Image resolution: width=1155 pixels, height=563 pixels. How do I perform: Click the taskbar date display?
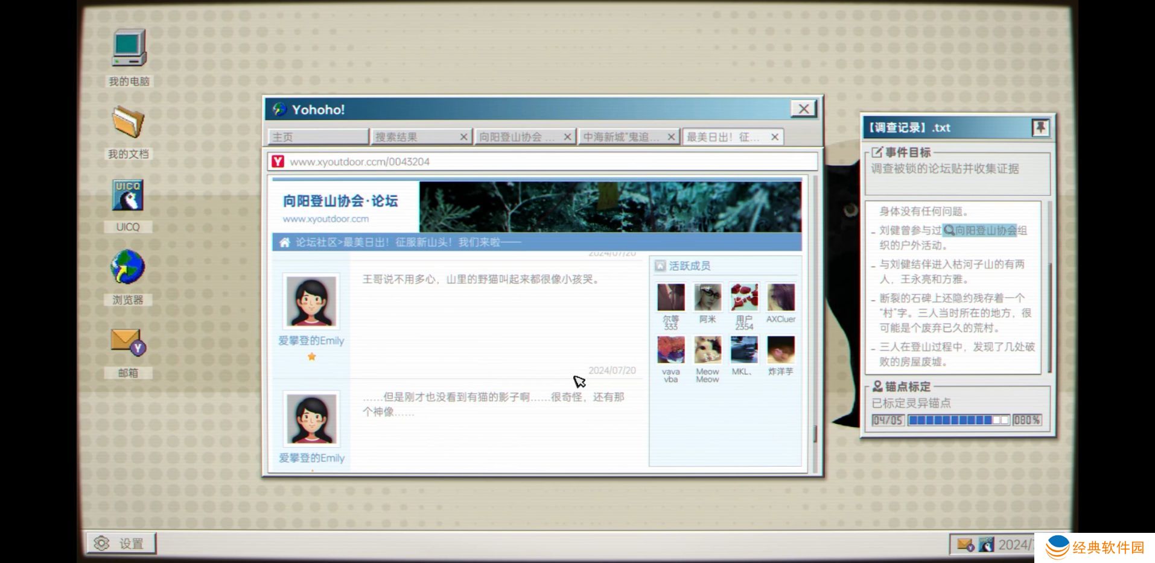click(x=1016, y=545)
